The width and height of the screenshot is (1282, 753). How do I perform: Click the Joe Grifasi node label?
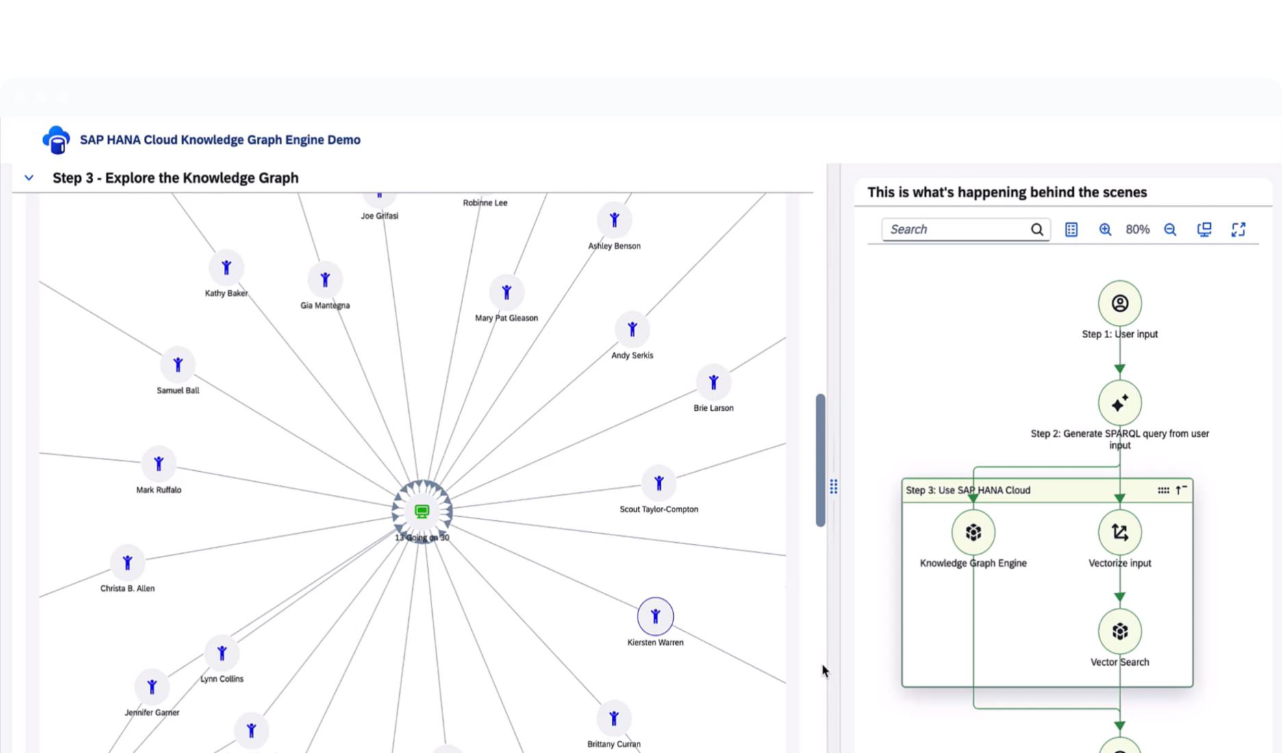tap(379, 216)
